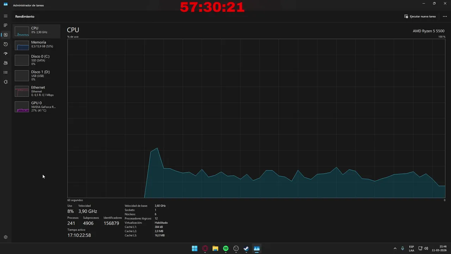Click the Ethernet mini graph thumbnail
The height and width of the screenshot is (254, 451).
[x=22, y=91]
